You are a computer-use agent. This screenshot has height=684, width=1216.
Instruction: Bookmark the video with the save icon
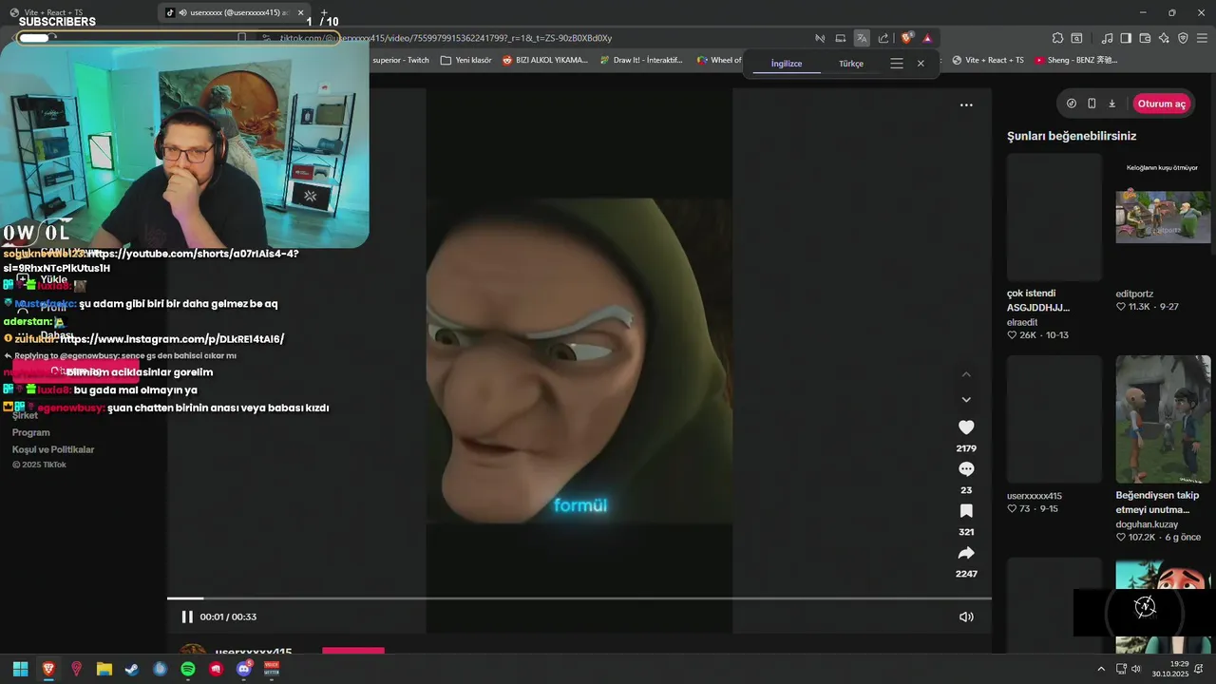(x=966, y=511)
